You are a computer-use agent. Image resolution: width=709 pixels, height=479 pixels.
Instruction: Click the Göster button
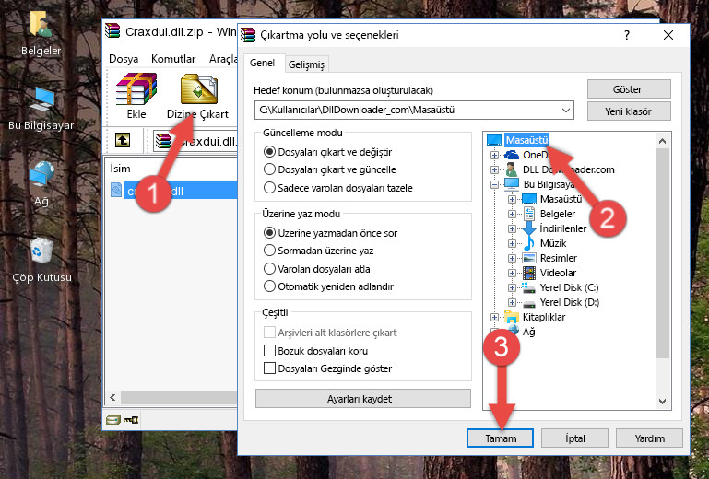point(629,89)
